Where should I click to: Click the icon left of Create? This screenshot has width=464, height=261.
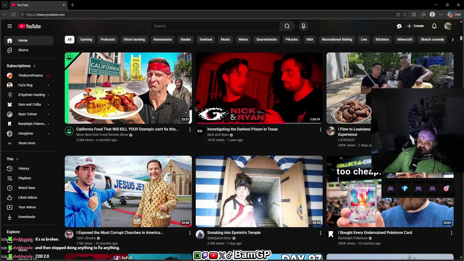tap(399, 26)
